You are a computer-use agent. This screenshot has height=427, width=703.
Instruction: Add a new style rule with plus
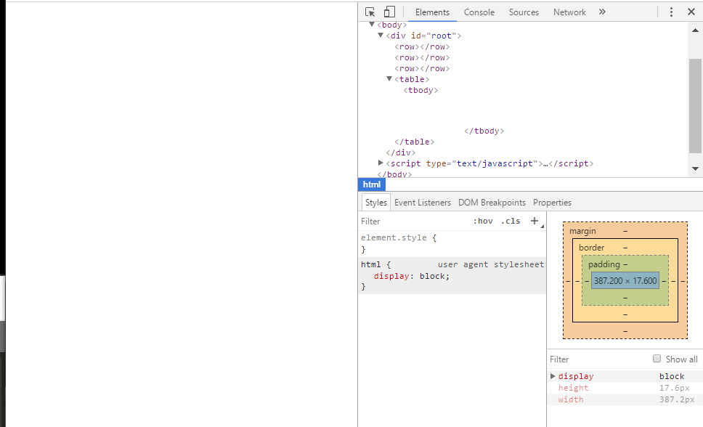pos(534,221)
